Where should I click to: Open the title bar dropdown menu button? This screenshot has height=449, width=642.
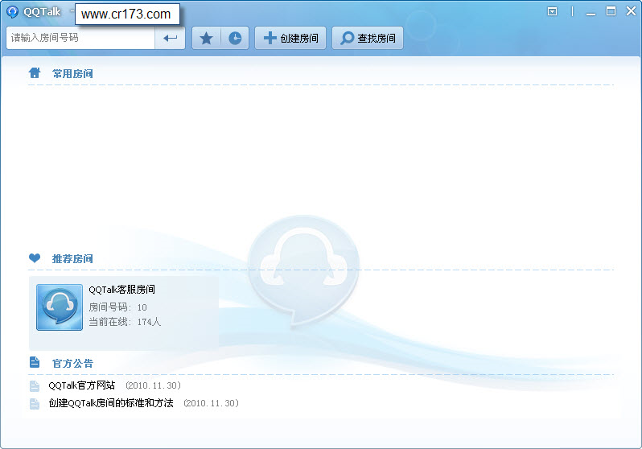pos(553,11)
